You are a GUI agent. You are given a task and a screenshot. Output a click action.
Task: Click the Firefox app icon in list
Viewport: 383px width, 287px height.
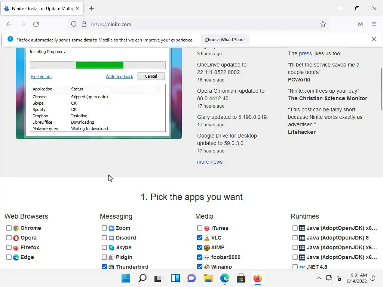click(16, 248)
